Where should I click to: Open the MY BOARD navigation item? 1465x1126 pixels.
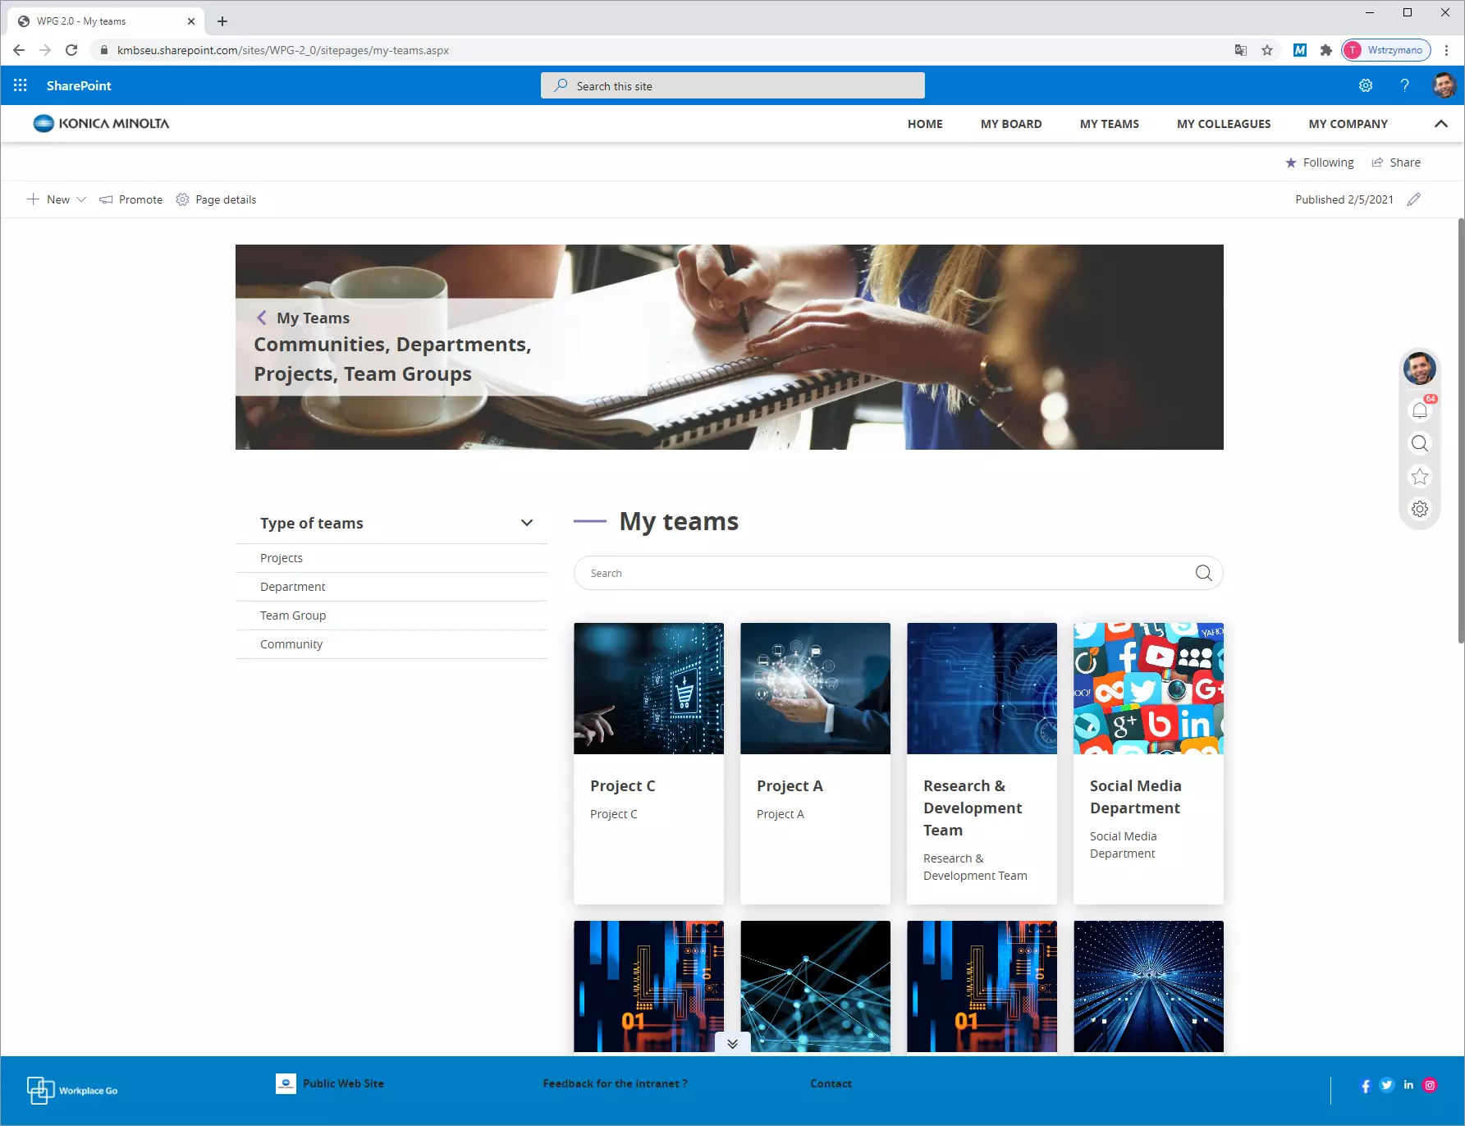(x=1011, y=124)
